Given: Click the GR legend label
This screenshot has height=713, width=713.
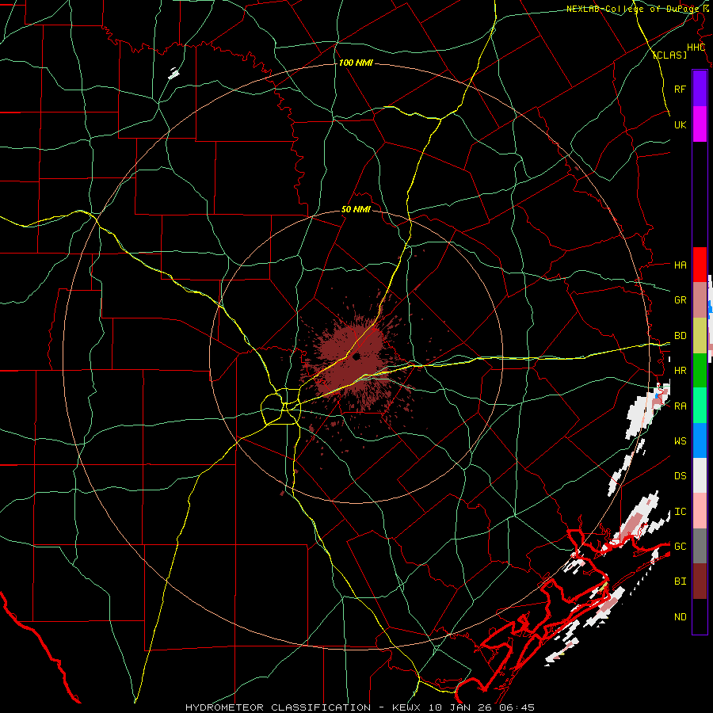Looking at the screenshot, I should coord(680,300).
